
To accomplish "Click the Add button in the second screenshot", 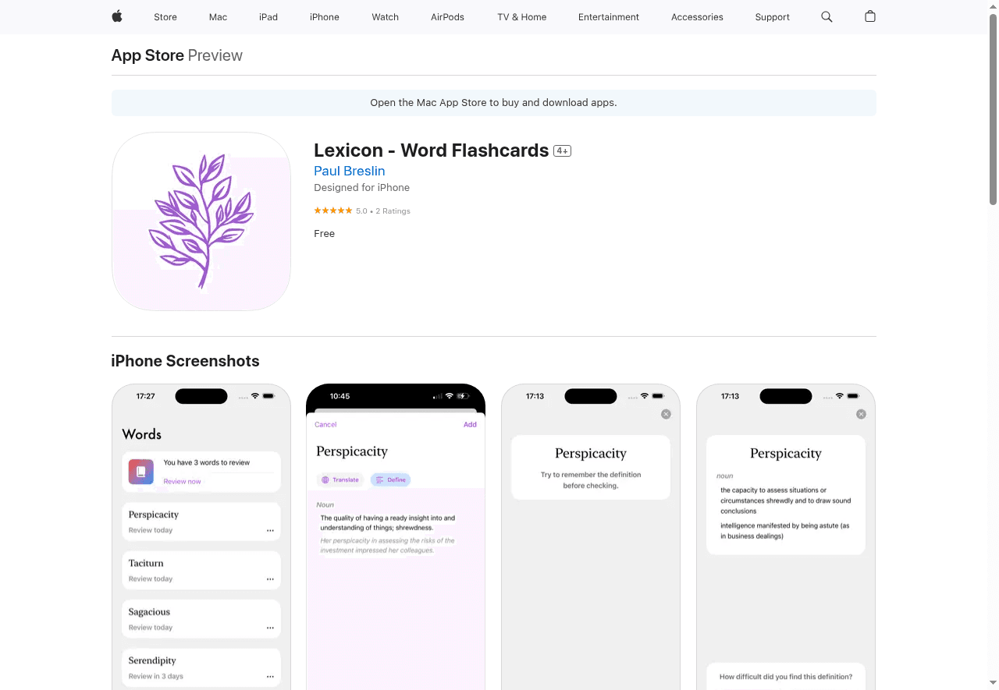I will click(470, 424).
